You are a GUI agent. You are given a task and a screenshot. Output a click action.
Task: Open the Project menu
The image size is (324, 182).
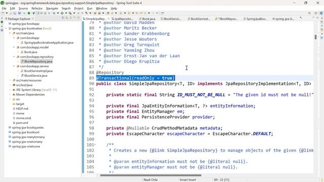click(79, 9)
